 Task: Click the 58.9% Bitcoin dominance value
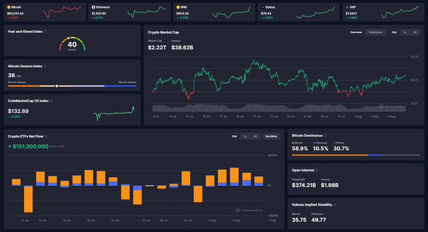pyautogui.click(x=299, y=148)
